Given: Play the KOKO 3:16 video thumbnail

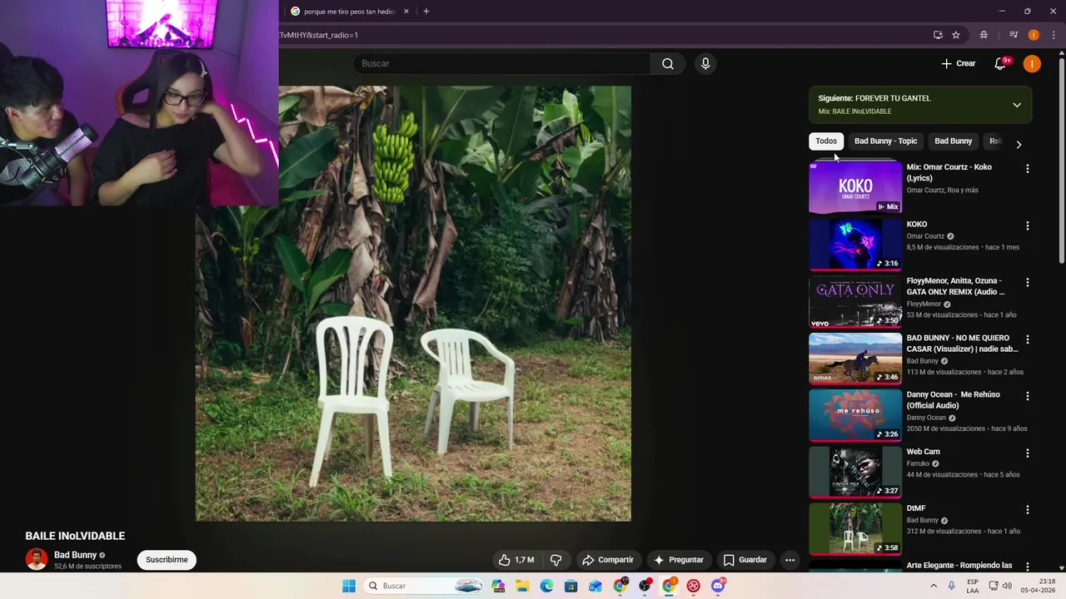Looking at the screenshot, I should pos(855,245).
